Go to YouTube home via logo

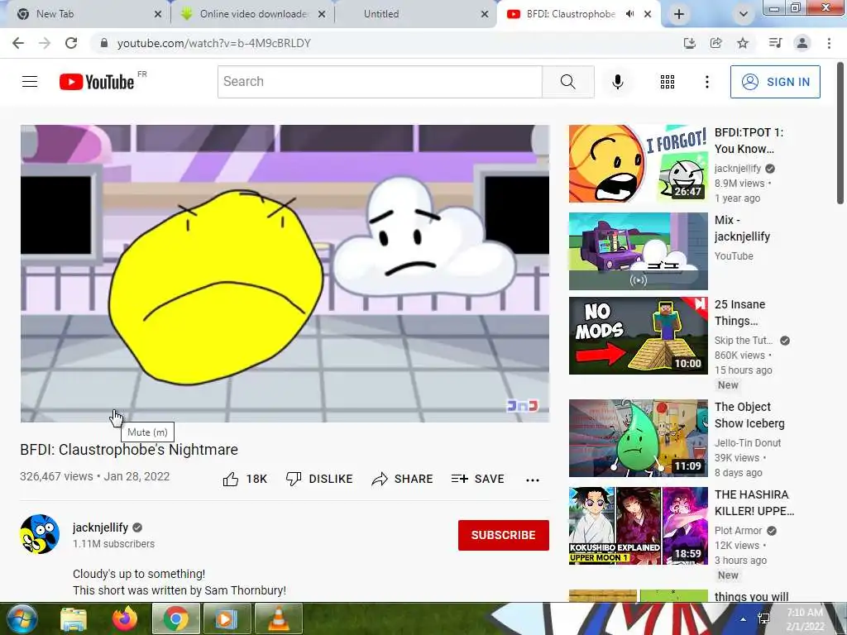point(97,82)
